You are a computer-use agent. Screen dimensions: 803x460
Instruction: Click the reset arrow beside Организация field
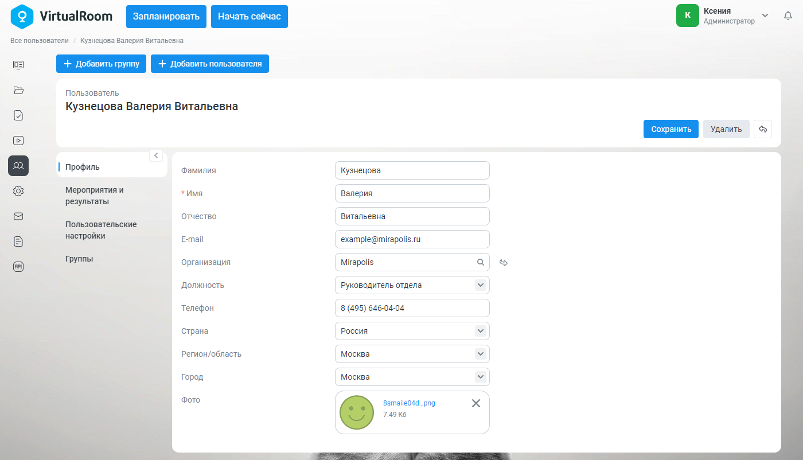tap(504, 263)
